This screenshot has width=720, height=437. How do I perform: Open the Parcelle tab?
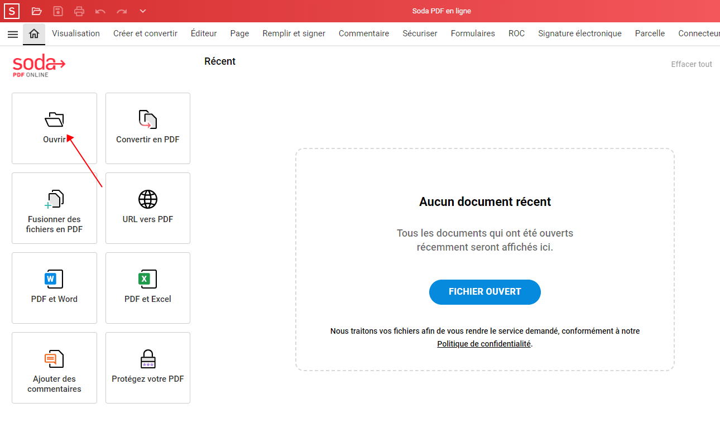[650, 33]
